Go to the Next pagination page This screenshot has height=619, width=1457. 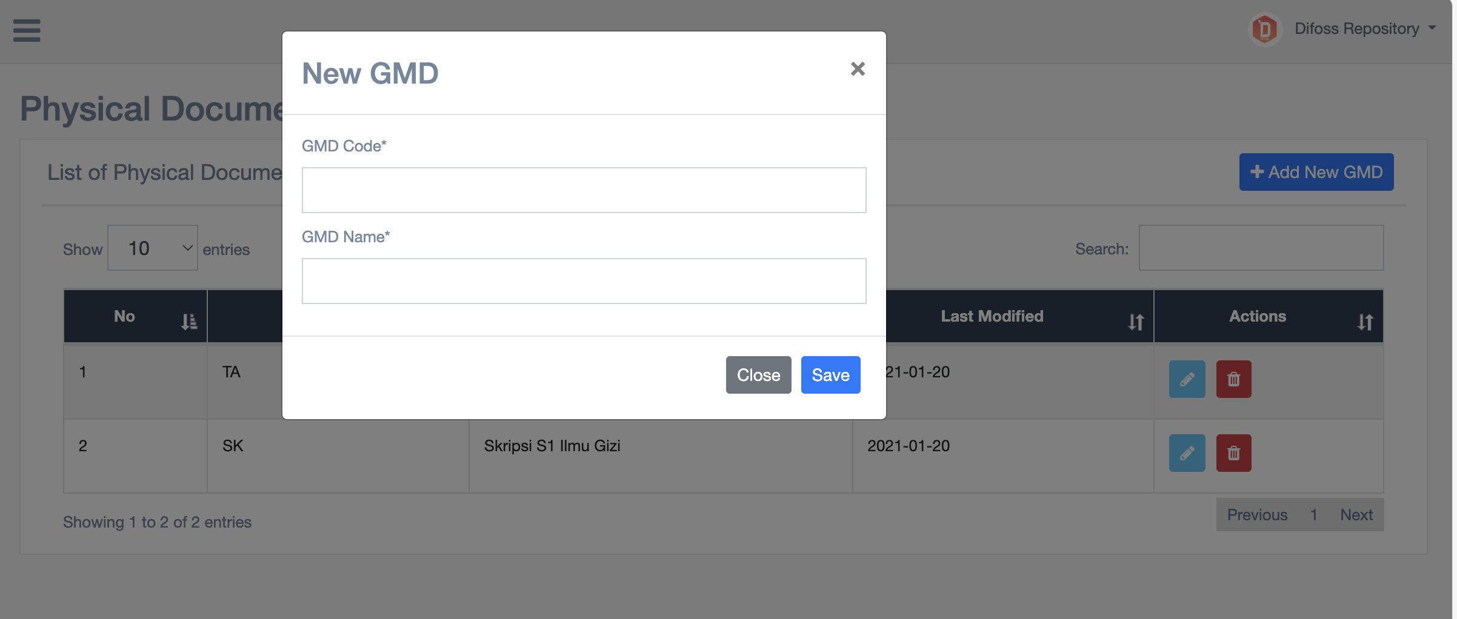pos(1356,515)
